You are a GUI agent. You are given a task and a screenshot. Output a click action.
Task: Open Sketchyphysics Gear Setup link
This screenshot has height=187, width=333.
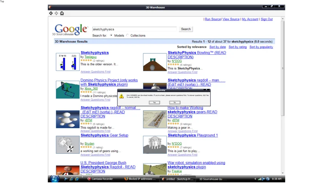[104, 135]
